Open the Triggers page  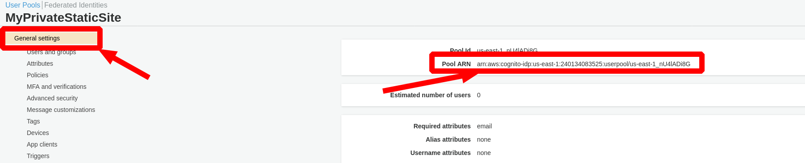(x=38, y=156)
